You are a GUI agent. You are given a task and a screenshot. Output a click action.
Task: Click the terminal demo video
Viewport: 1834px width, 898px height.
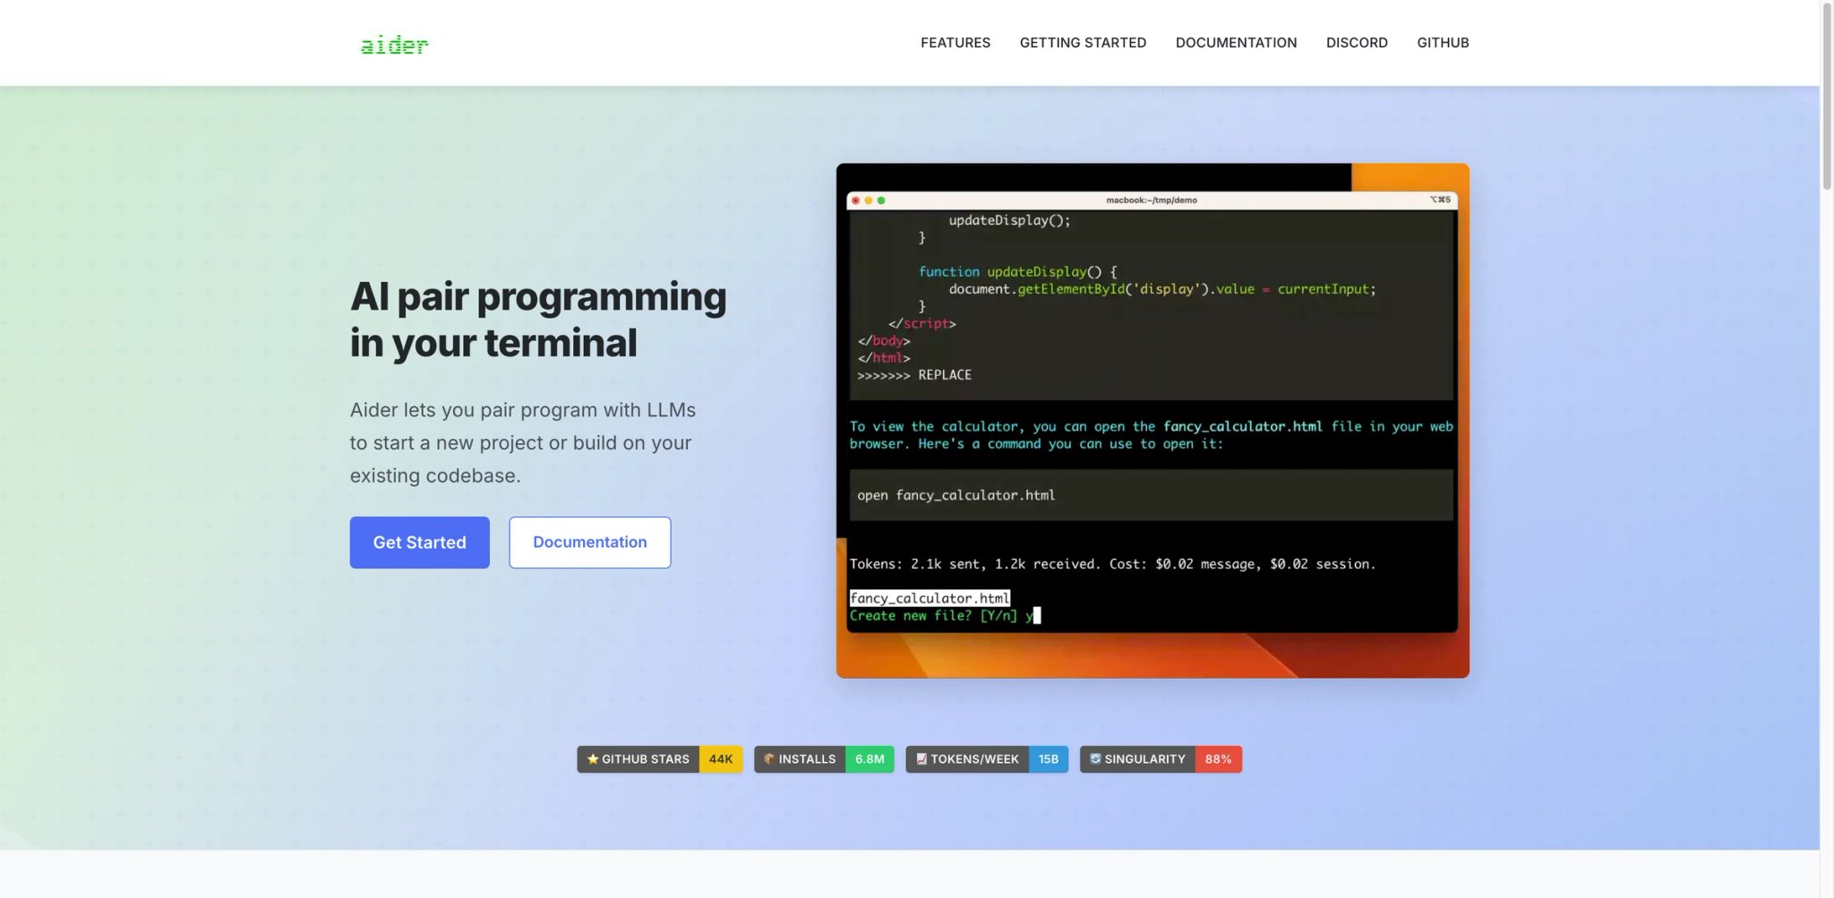coord(1153,421)
